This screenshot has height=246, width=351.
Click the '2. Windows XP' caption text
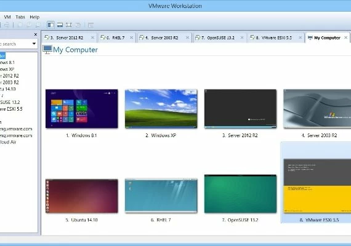(x=161, y=135)
